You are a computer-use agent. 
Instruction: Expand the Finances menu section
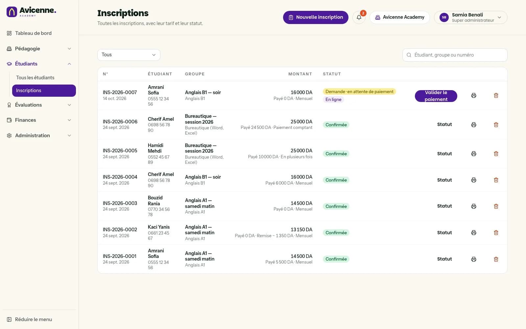[x=39, y=120]
